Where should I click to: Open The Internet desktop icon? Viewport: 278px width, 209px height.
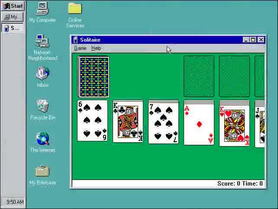(43, 142)
